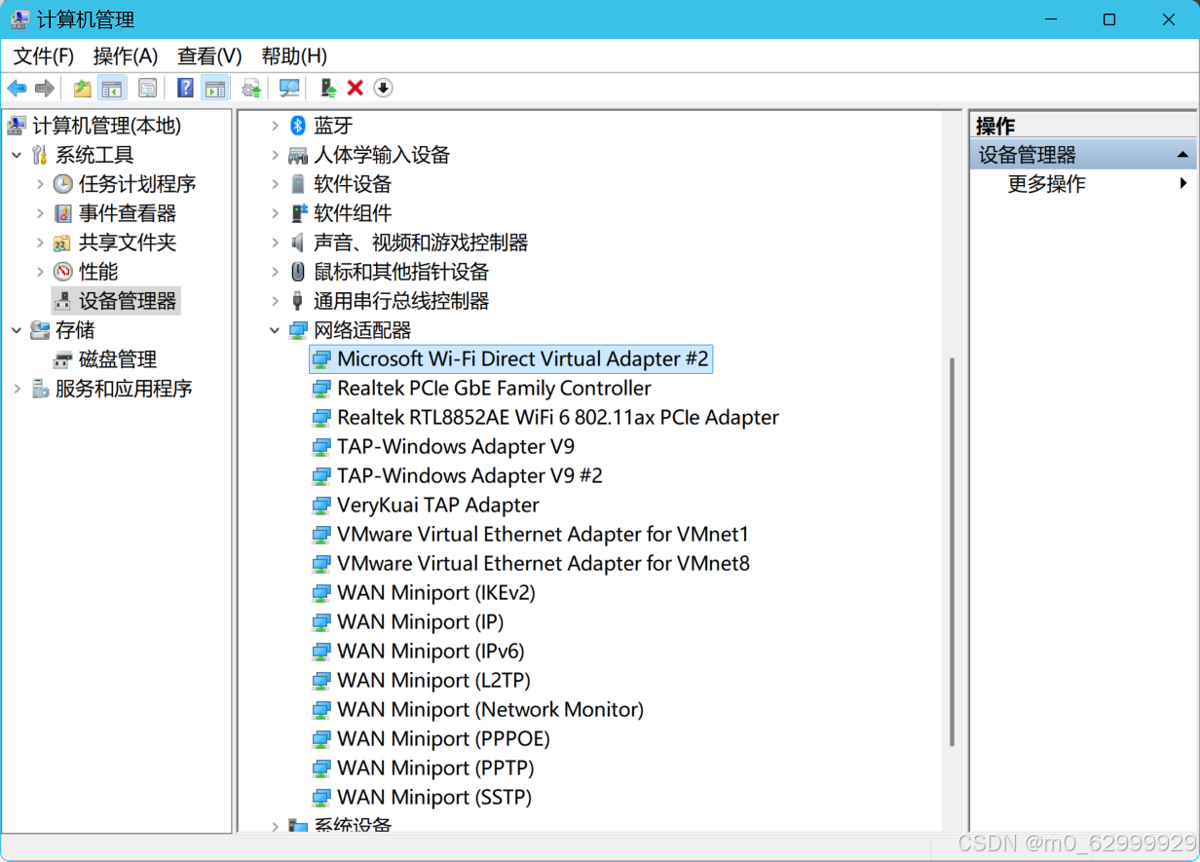
Task: Toggle the Show/Hide Console Tree toolbar button
Action: click(112, 89)
